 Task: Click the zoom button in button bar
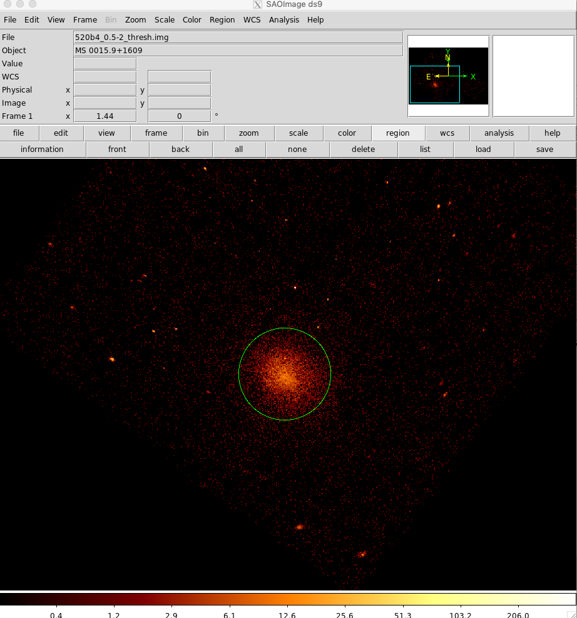pos(248,133)
